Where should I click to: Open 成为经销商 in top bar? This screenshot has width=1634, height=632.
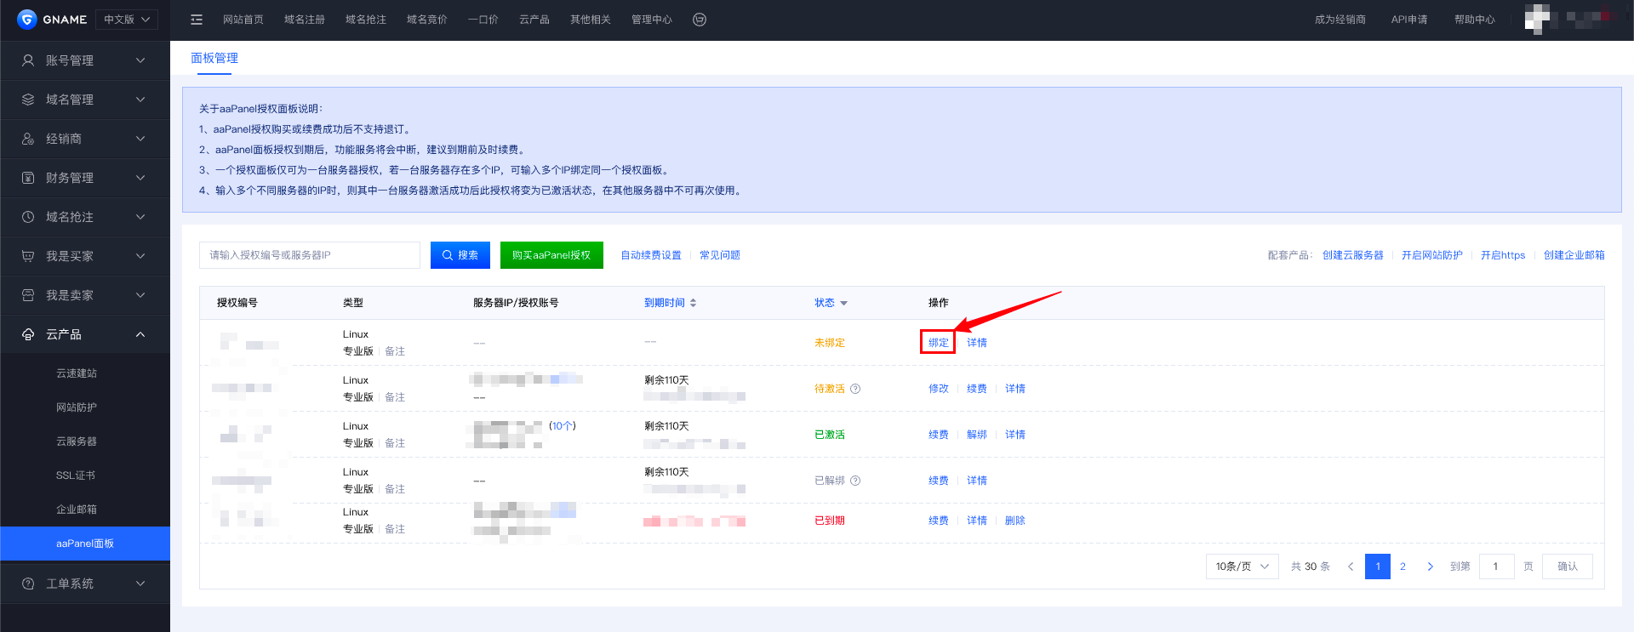click(1340, 20)
